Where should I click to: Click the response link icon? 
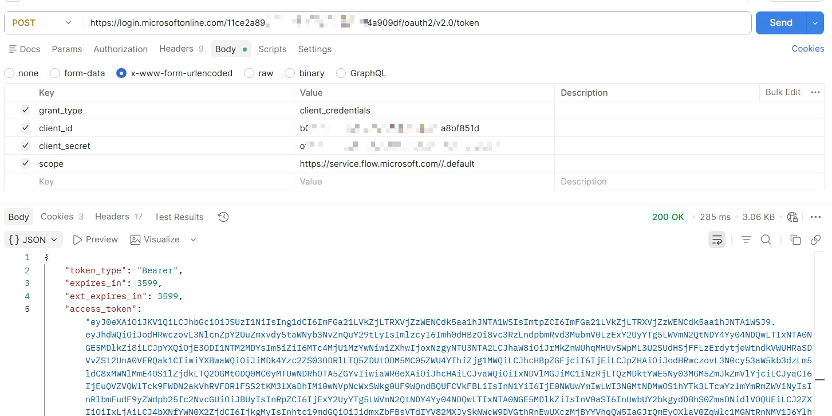coord(816,240)
